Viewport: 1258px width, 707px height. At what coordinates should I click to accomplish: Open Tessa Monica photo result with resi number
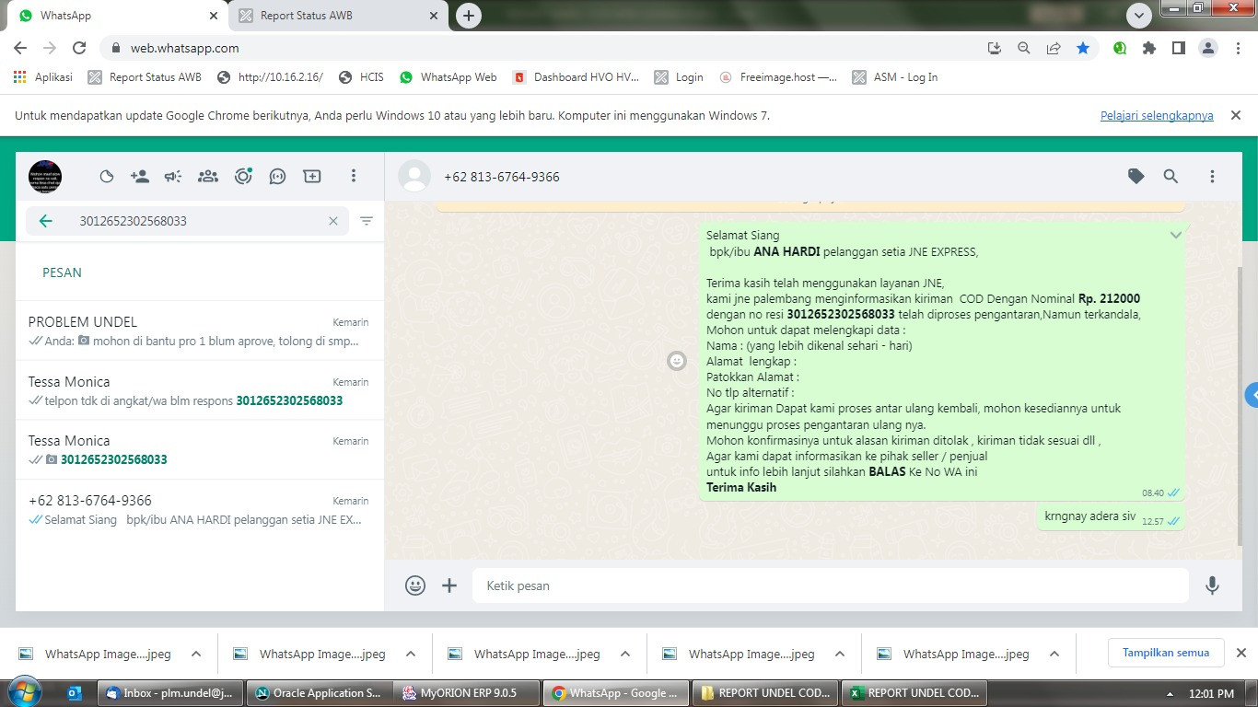click(x=200, y=449)
